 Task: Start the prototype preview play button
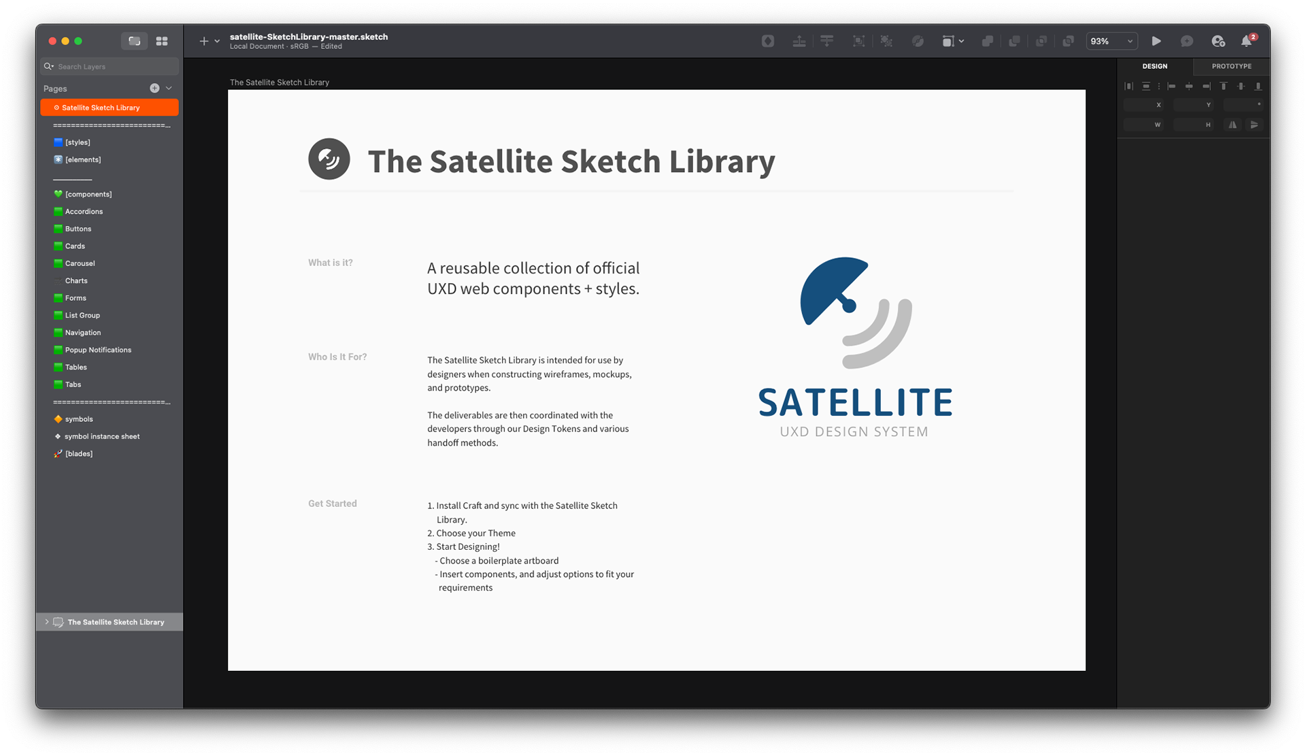[x=1156, y=41]
